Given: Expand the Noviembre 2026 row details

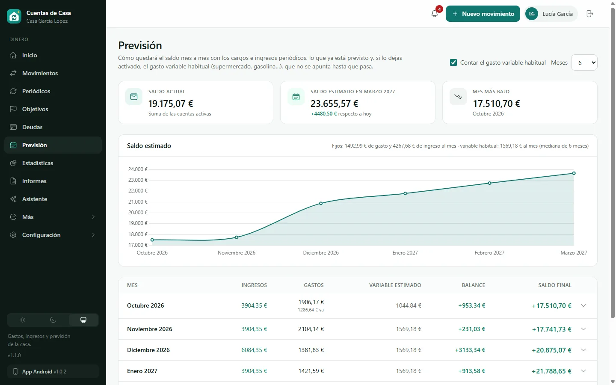Looking at the screenshot, I should coord(583,329).
